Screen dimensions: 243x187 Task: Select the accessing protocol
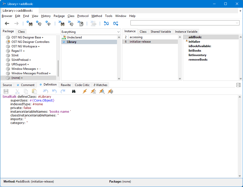click(136, 37)
